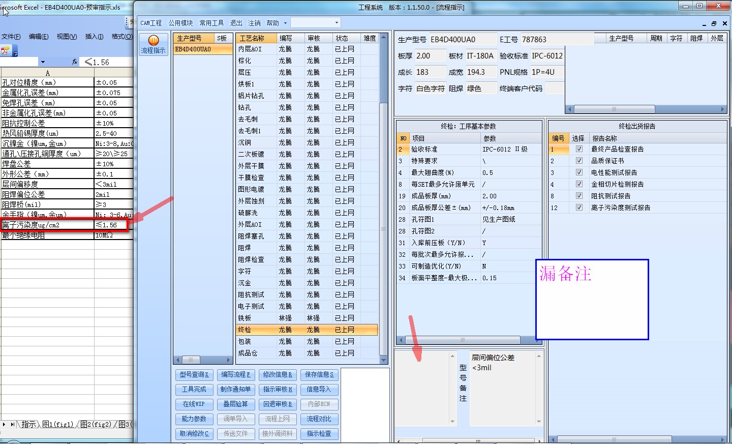Click the 在线WIP button
The width and height of the screenshot is (732, 444).
[x=194, y=404]
